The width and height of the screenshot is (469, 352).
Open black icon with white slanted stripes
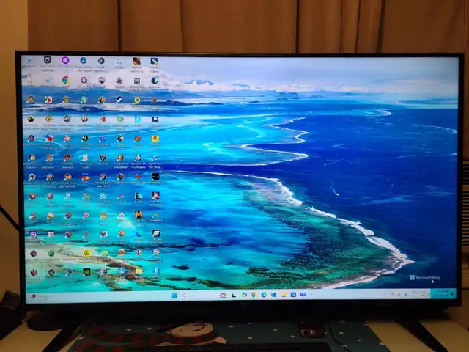click(x=156, y=233)
